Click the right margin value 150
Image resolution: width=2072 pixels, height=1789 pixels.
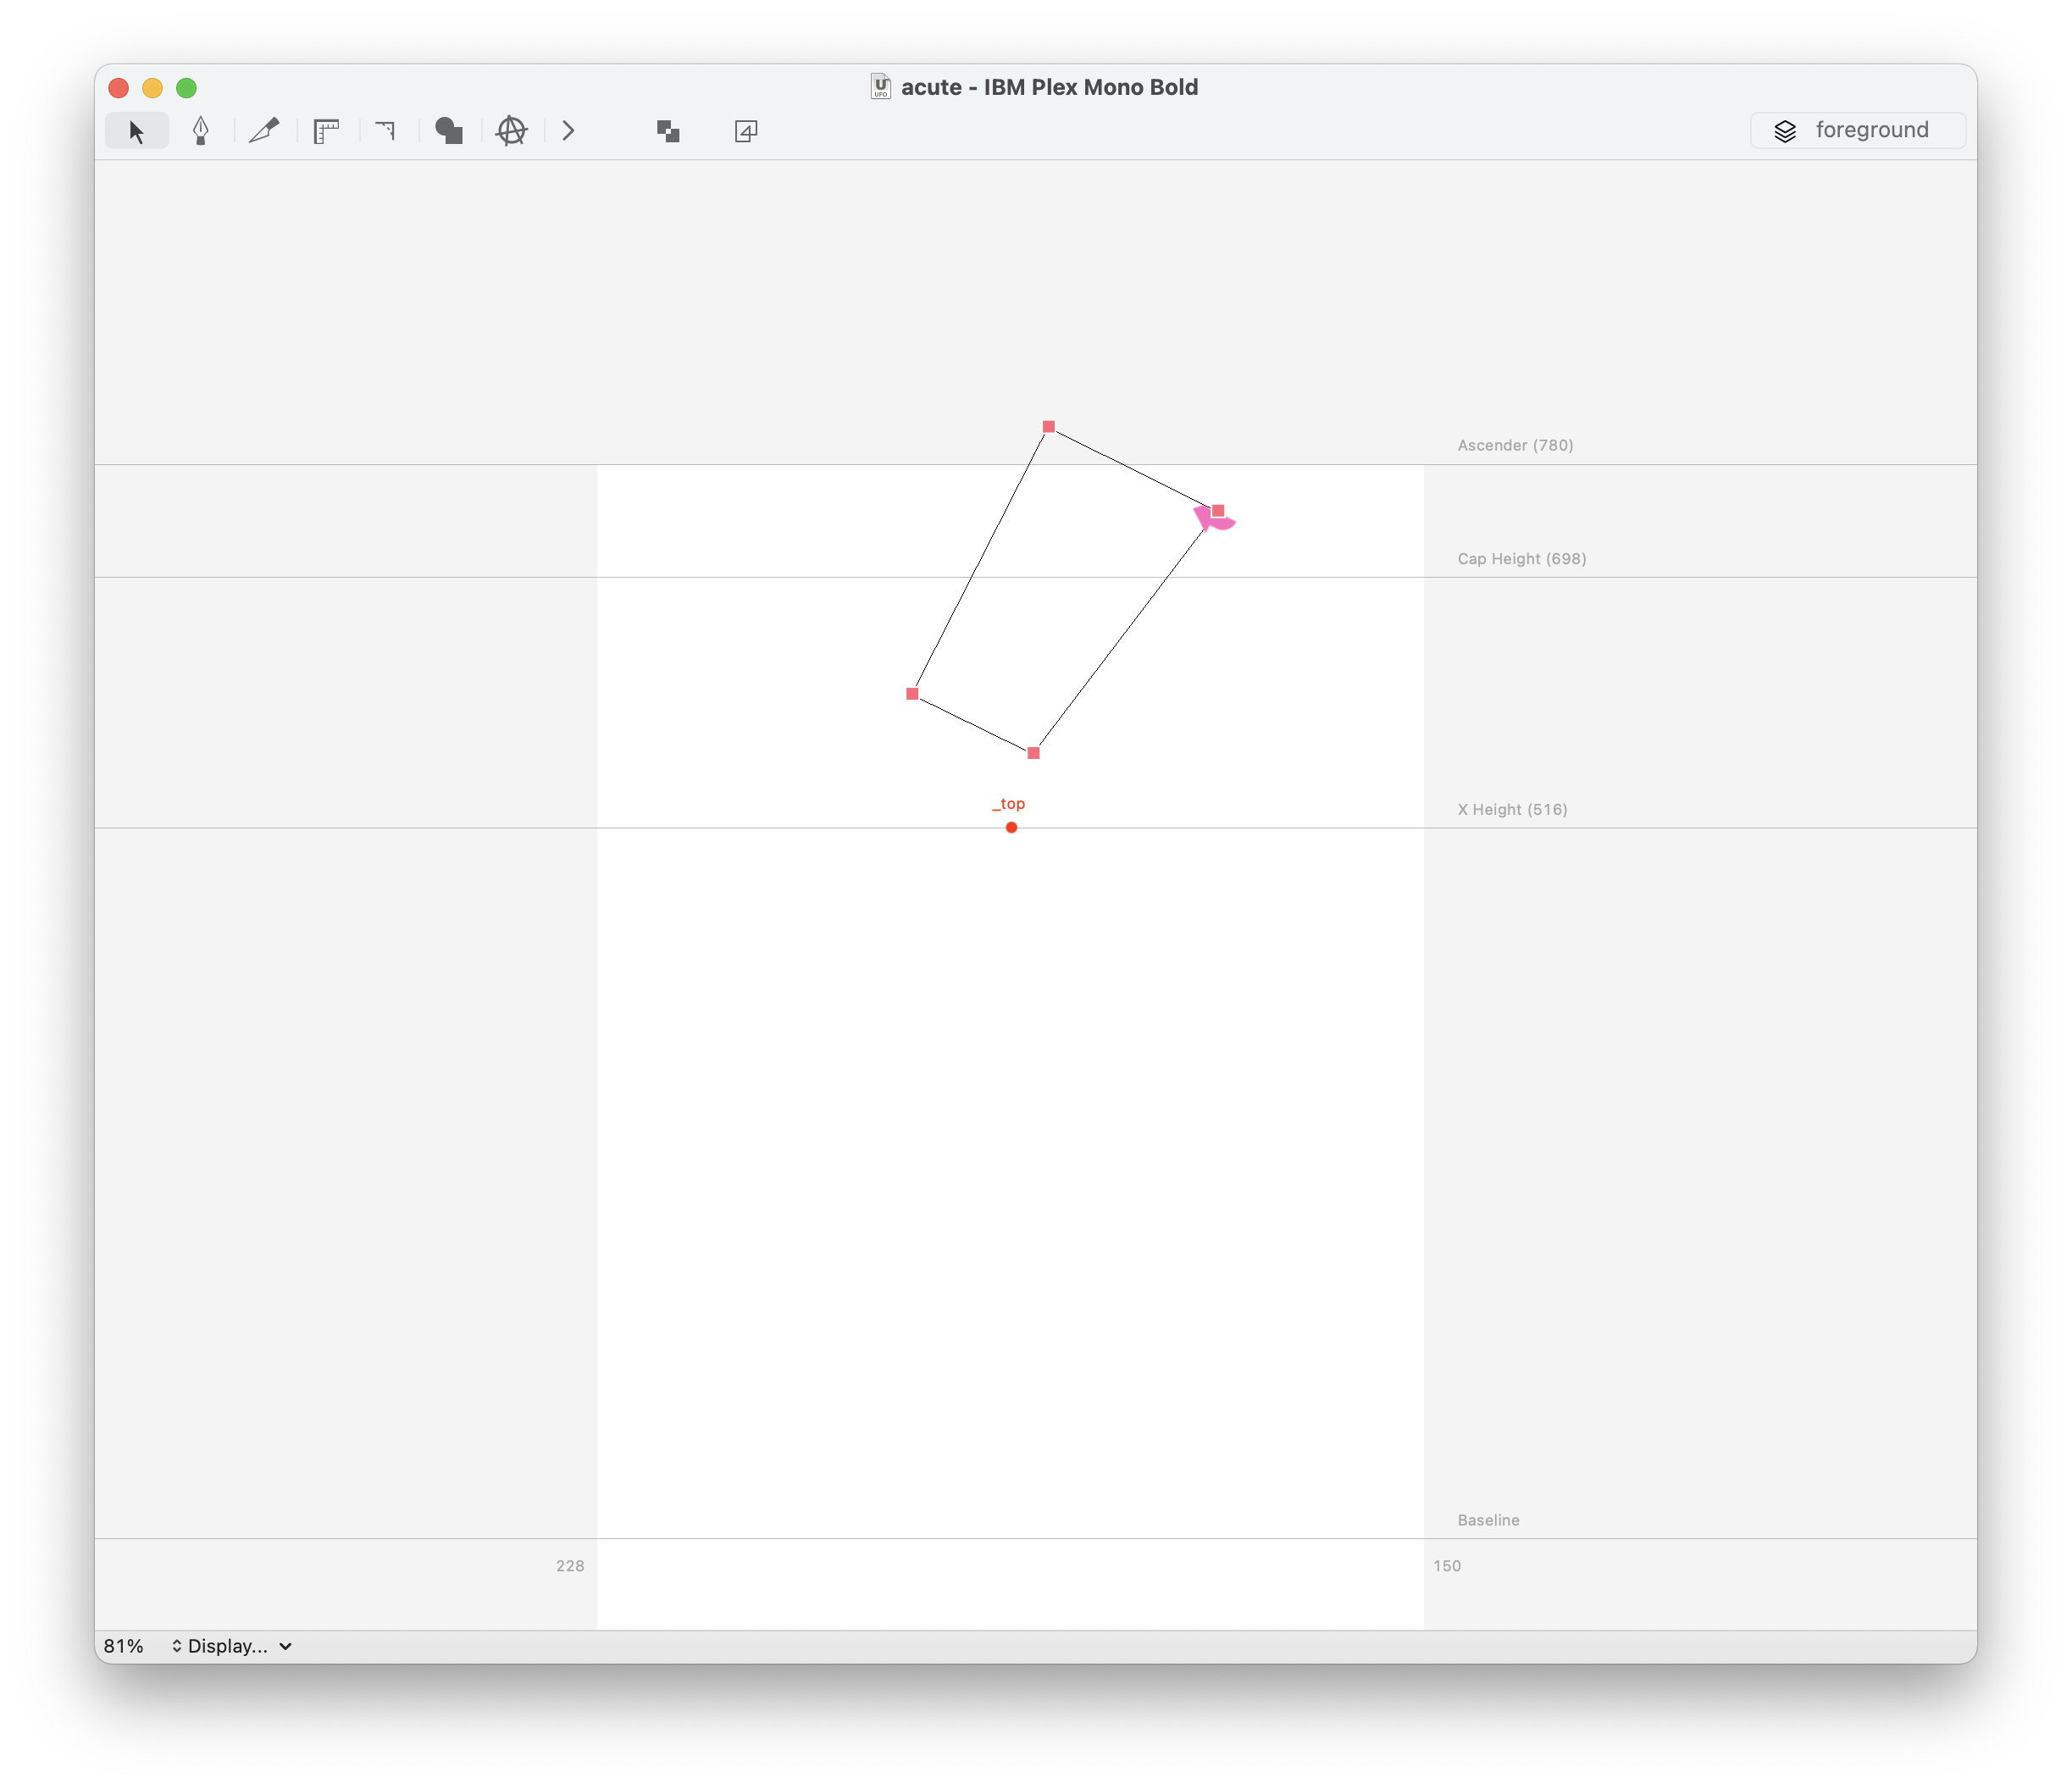[1446, 1566]
